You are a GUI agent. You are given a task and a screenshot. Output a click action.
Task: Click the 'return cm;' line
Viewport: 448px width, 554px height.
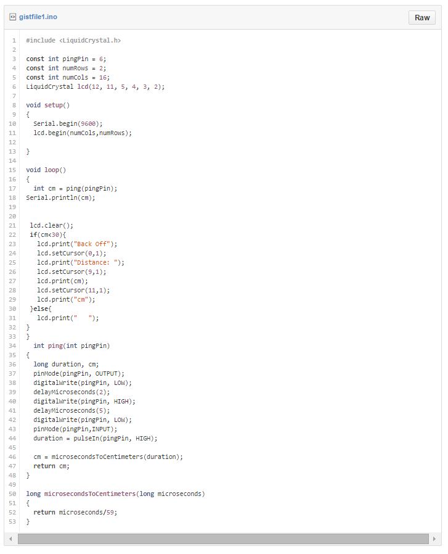click(x=52, y=466)
